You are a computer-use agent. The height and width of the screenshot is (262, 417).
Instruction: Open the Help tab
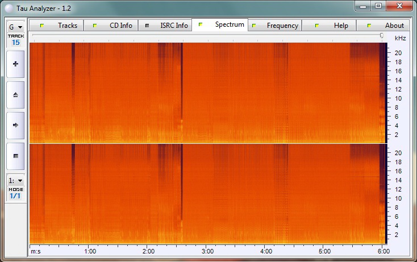tap(329, 26)
